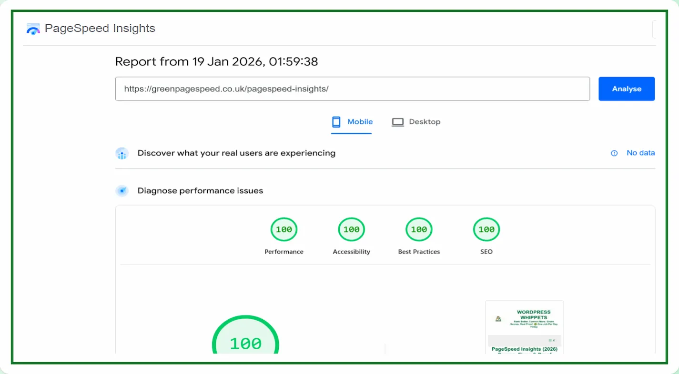Click the real users chart icon
Screen dimensions: 679x374
coord(122,154)
